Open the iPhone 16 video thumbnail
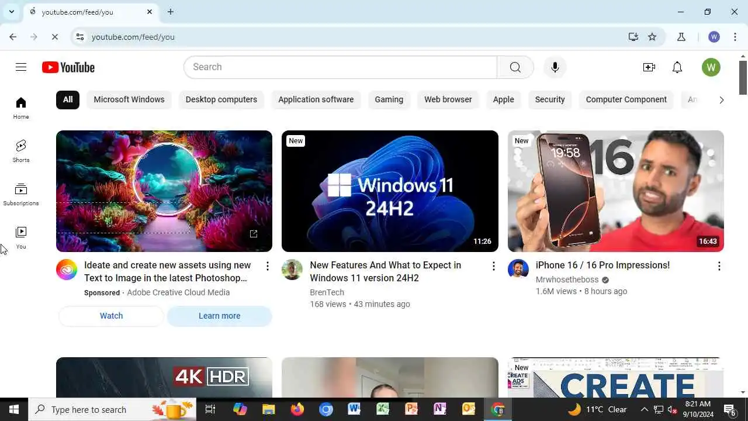The image size is (748, 421). point(616,191)
